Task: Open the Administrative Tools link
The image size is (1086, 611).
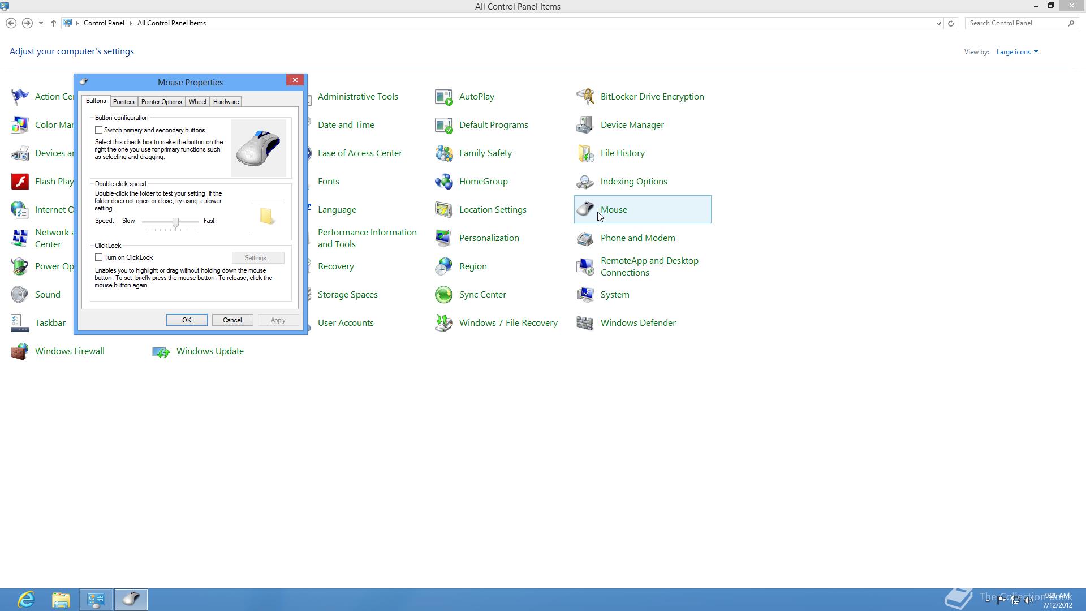Action: pos(357,97)
